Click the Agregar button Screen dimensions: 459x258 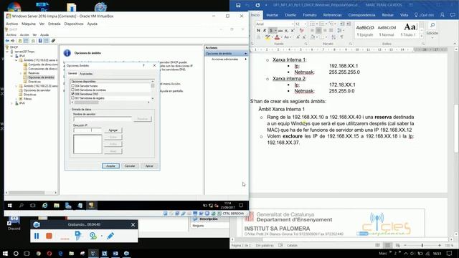click(113, 130)
